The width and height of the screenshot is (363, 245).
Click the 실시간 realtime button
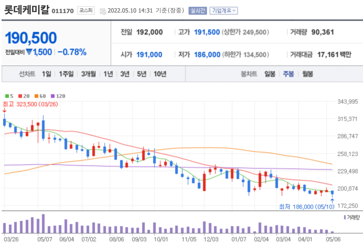pyautogui.click(x=197, y=10)
